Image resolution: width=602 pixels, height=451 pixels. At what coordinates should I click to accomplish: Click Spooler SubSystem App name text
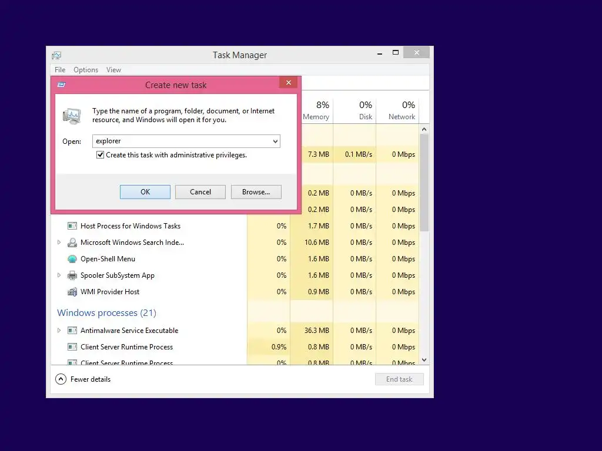[x=118, y=275]
